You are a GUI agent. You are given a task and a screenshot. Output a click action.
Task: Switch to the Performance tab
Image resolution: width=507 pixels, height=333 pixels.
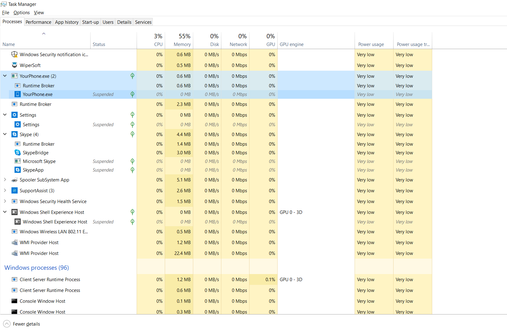point(38,22)
